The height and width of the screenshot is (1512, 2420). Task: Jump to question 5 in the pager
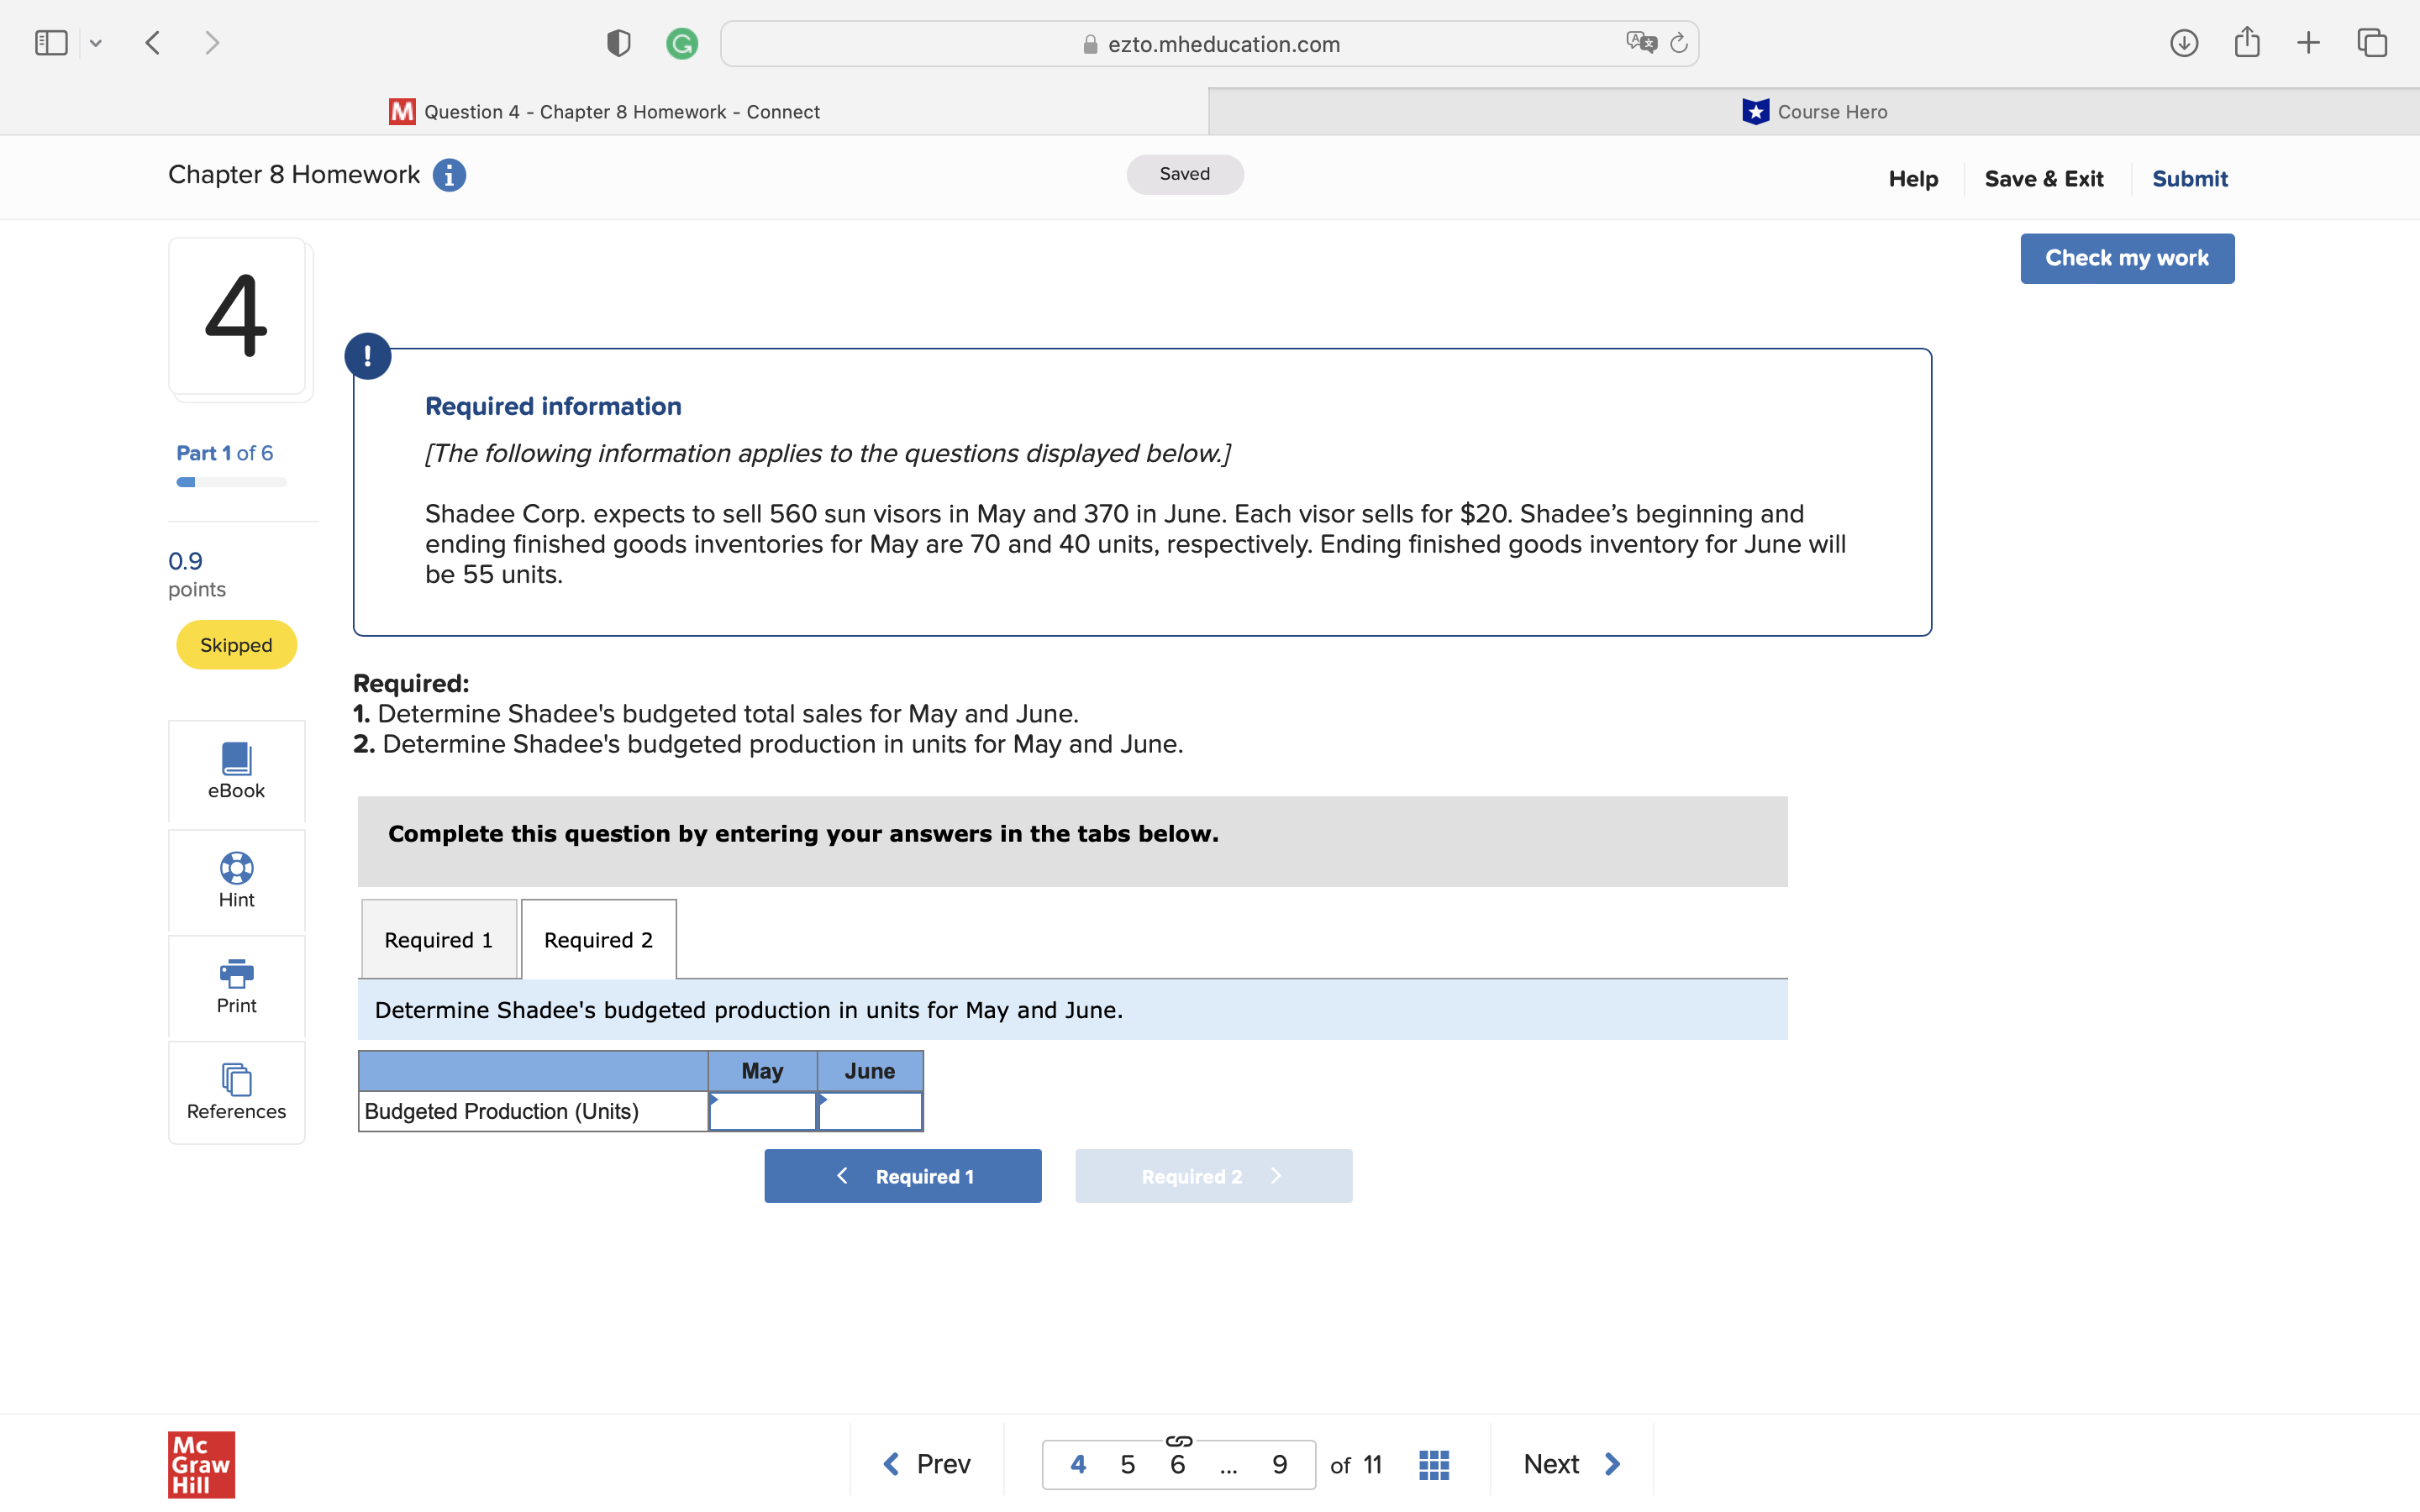(x=1128, y=1465)
